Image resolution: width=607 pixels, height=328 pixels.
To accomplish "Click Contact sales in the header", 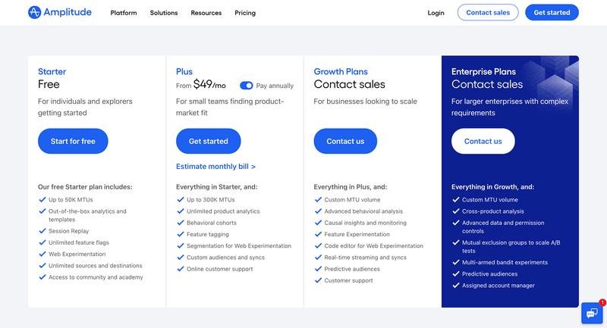I will pyautogui.click(x=488, y=13).
